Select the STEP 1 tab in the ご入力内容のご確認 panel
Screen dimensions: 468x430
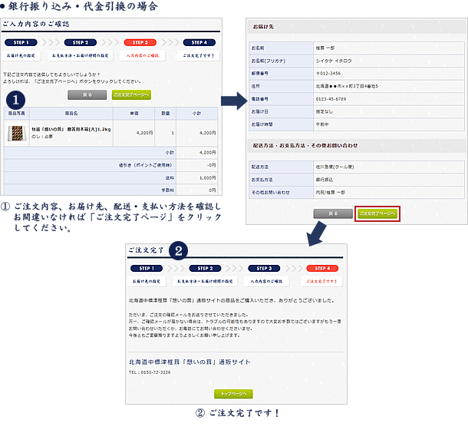coord(21,42)
